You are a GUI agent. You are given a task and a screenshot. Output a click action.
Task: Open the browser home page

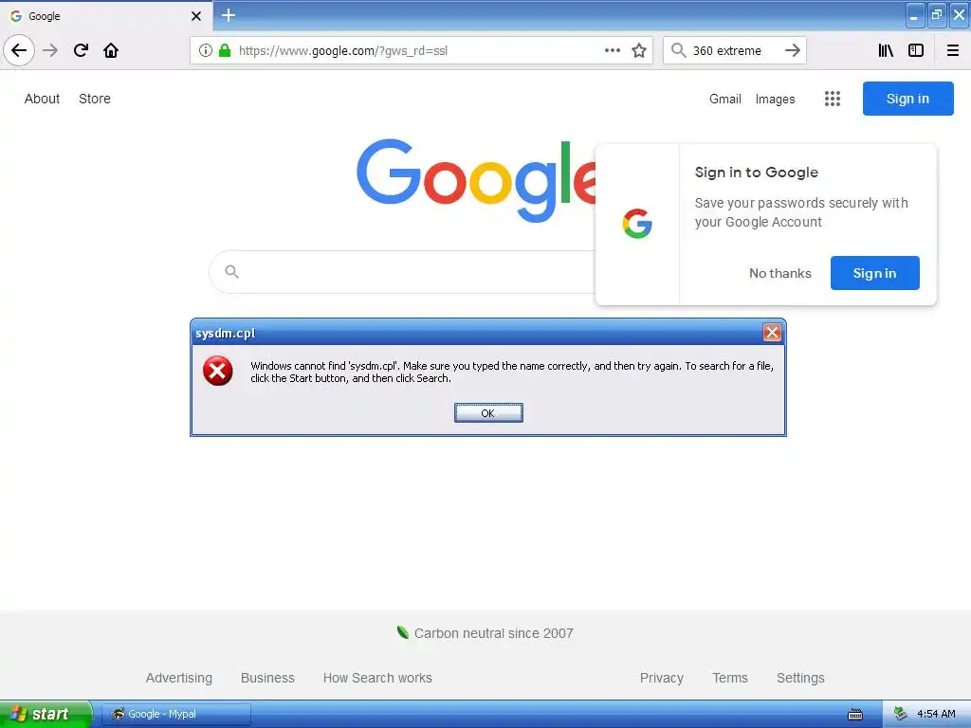tap(111, 50)
